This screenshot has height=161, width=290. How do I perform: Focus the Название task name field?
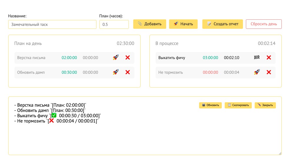[x=52, y=24]
